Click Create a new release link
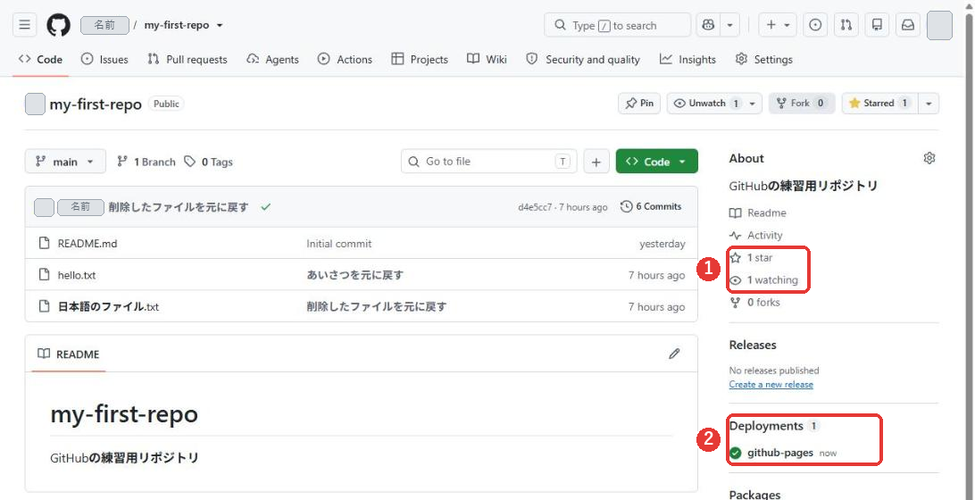The width and height of the screenshot is (975, 500). coord(771,384)
